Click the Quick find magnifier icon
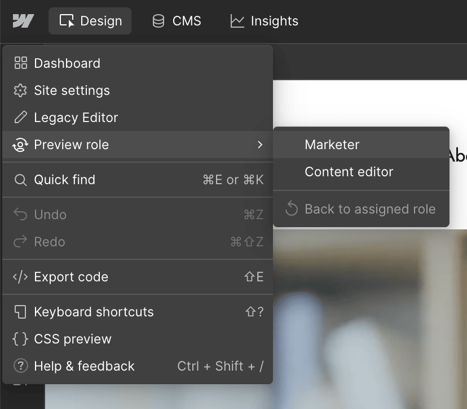 tap(21, 180)
